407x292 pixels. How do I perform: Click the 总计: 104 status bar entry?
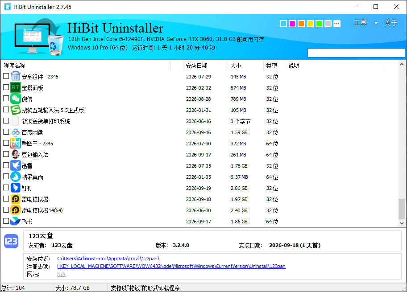[x=13, y=288]
